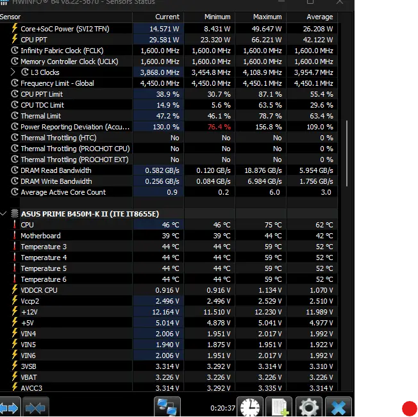Click the expand/collapse arrows toolbar button

[x=10, y=407]
